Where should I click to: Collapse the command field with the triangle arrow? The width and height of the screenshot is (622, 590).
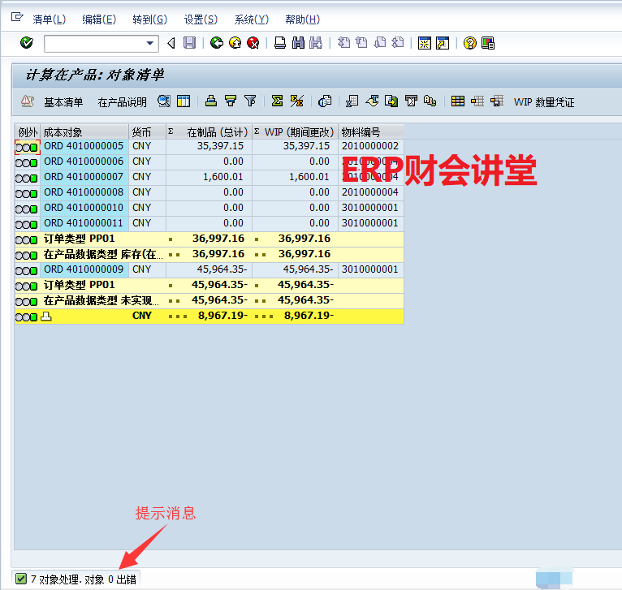(171, 43)
